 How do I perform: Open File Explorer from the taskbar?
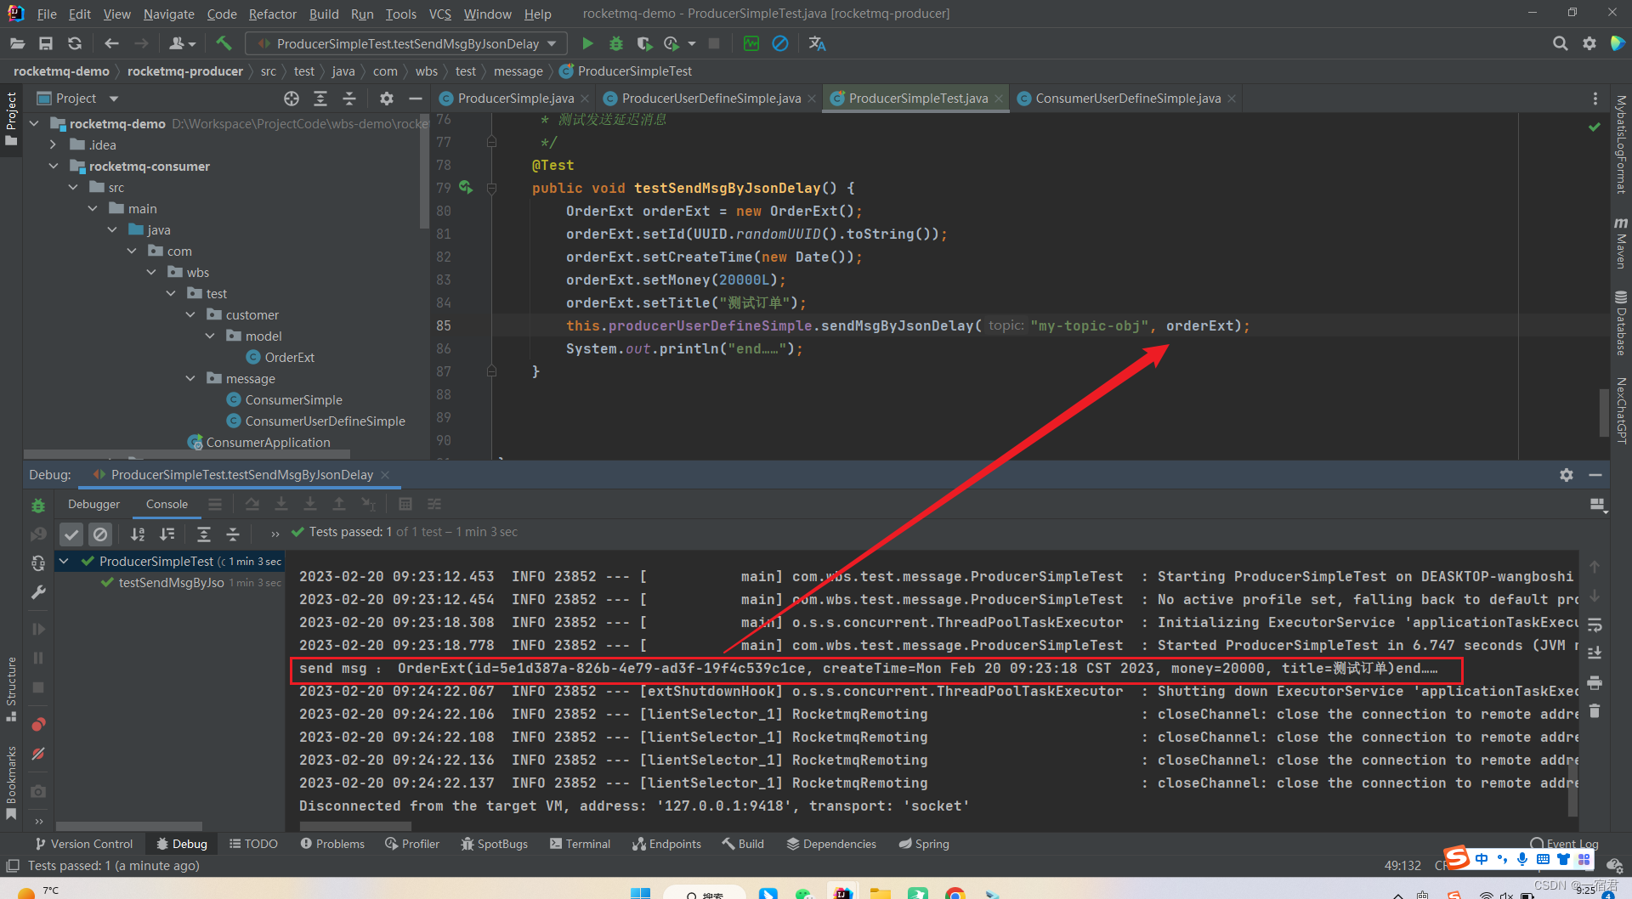click(880, 892)
